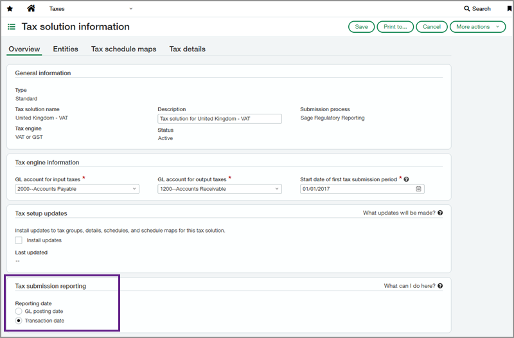Screen dimensions: 514x338
Task: Click the Standard type value
Action: click(26, 99)
